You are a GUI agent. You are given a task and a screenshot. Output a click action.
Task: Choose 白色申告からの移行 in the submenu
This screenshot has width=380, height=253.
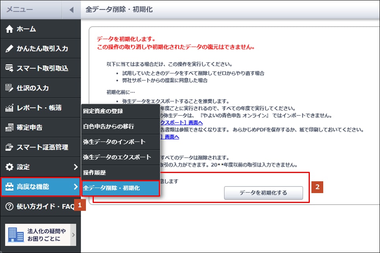pyautogui.click(x=109, y=126)
